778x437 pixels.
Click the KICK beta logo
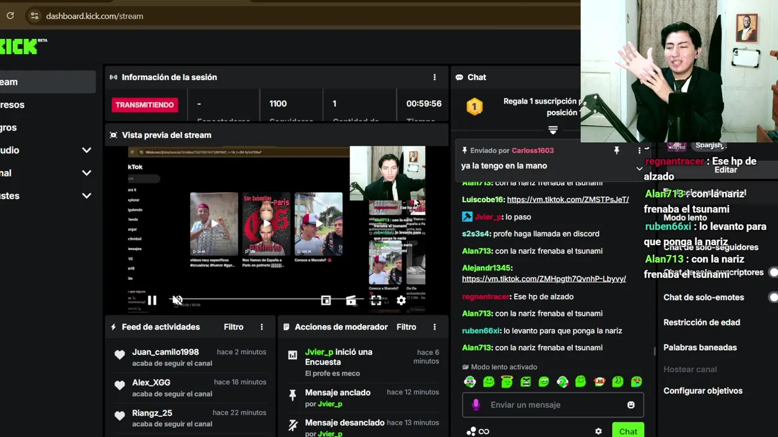tap(22, 46)
